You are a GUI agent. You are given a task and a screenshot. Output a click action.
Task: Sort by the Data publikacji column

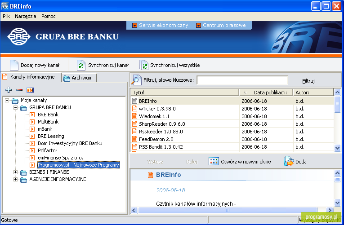click(x=266, y=93)
